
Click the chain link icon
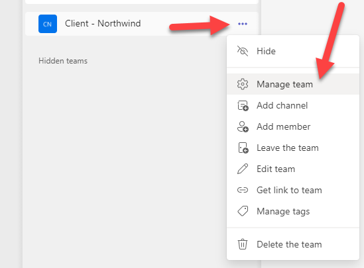[x=243, y=190]
